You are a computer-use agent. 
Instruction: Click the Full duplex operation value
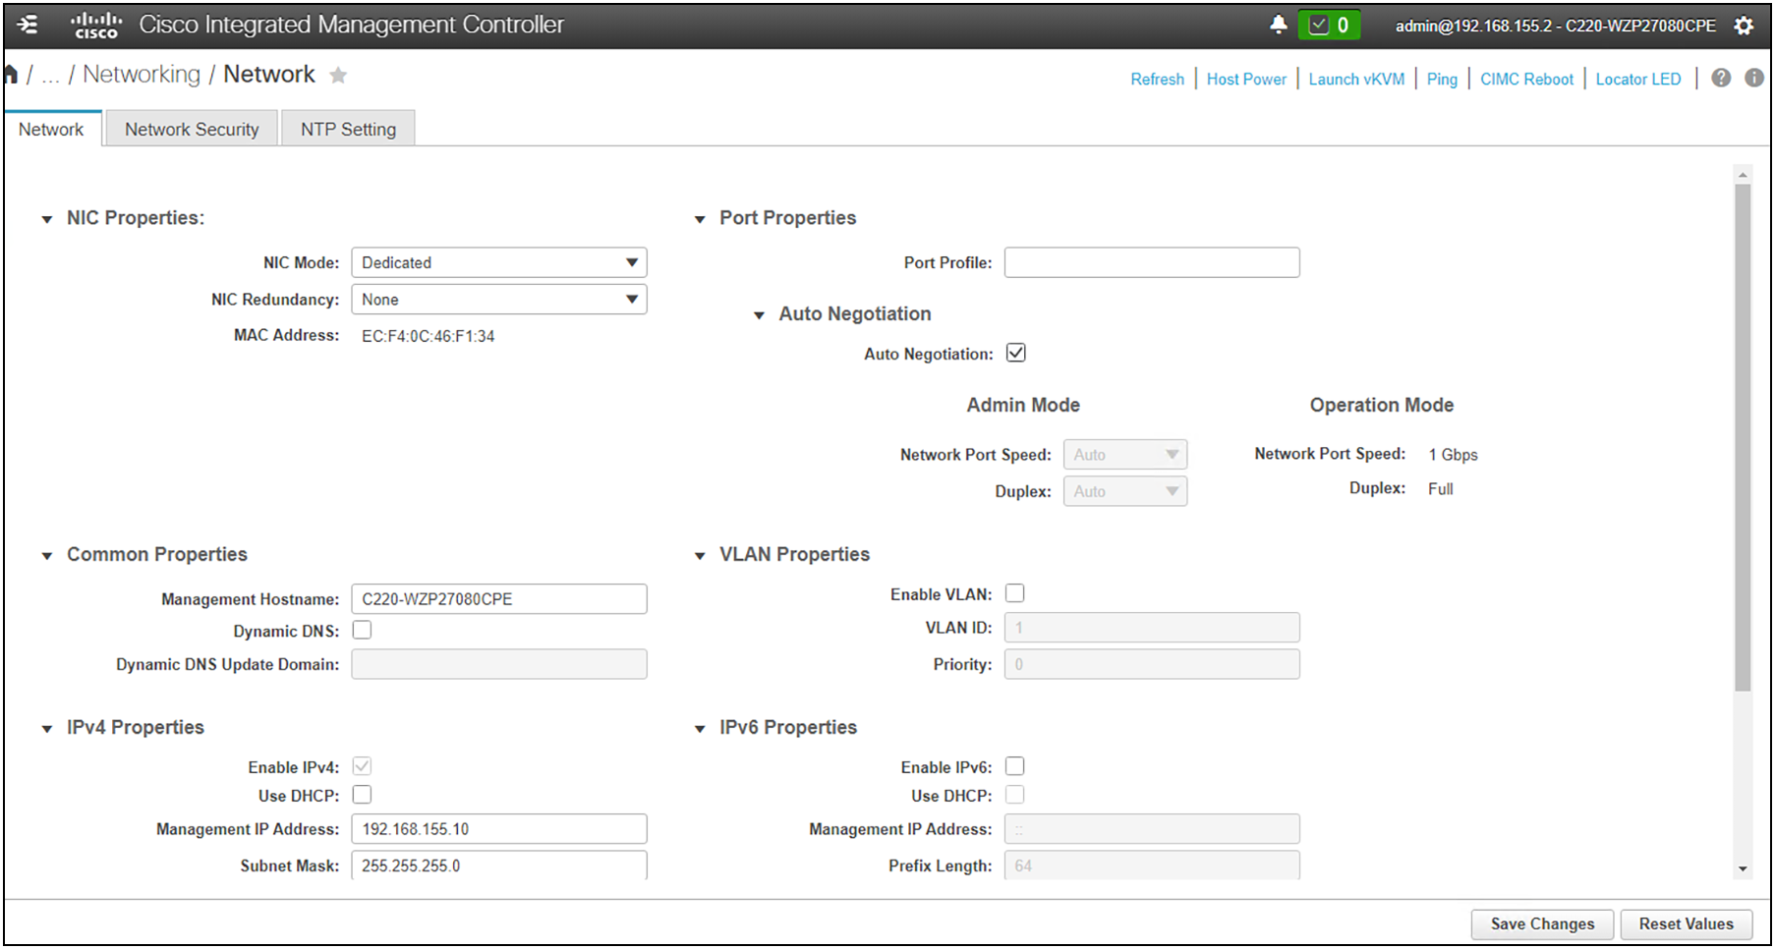click(x=1440, y=489)
